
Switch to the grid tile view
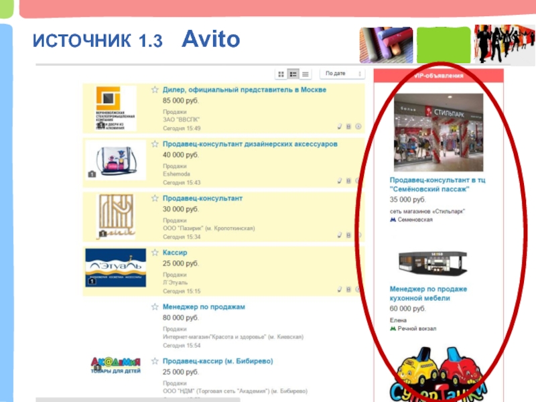tap(281, 74)
